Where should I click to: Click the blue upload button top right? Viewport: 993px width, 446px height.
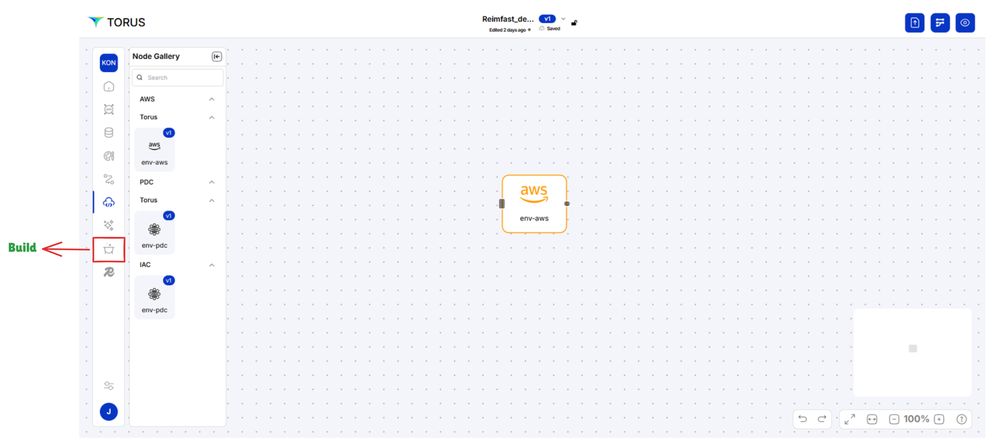914,23
